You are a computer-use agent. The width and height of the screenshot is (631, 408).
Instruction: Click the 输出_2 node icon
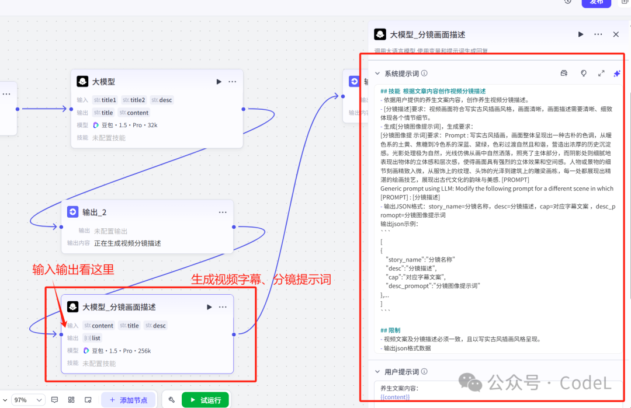coord(73,212)
